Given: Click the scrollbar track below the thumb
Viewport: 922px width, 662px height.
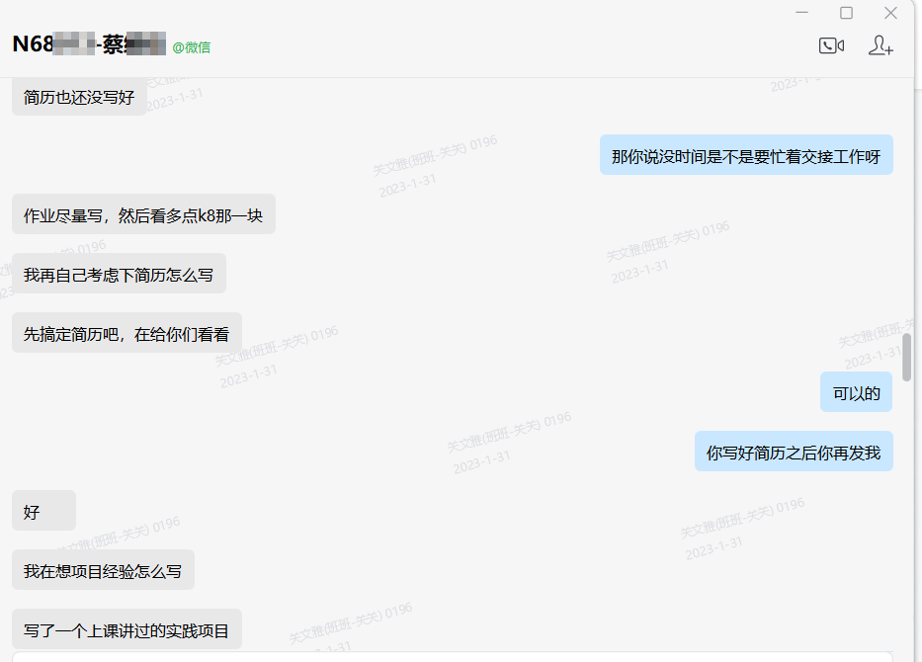Looking at the screenshot, I should 906,514.
